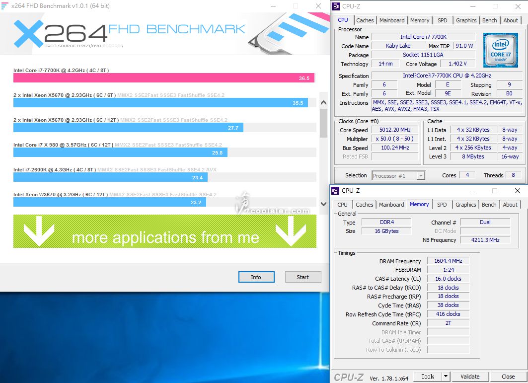Click the bottom CPU-Z window title icon

[x=335, y=191]
